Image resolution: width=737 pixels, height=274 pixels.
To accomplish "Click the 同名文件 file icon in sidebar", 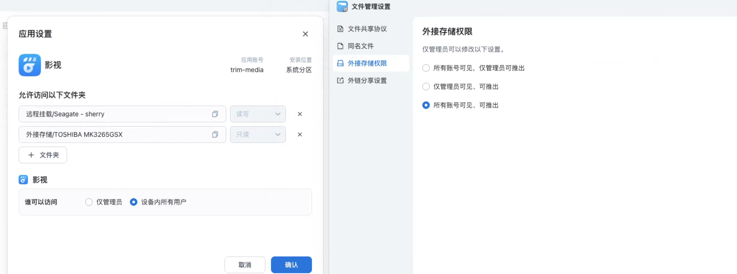I will (x=340, y=46).
